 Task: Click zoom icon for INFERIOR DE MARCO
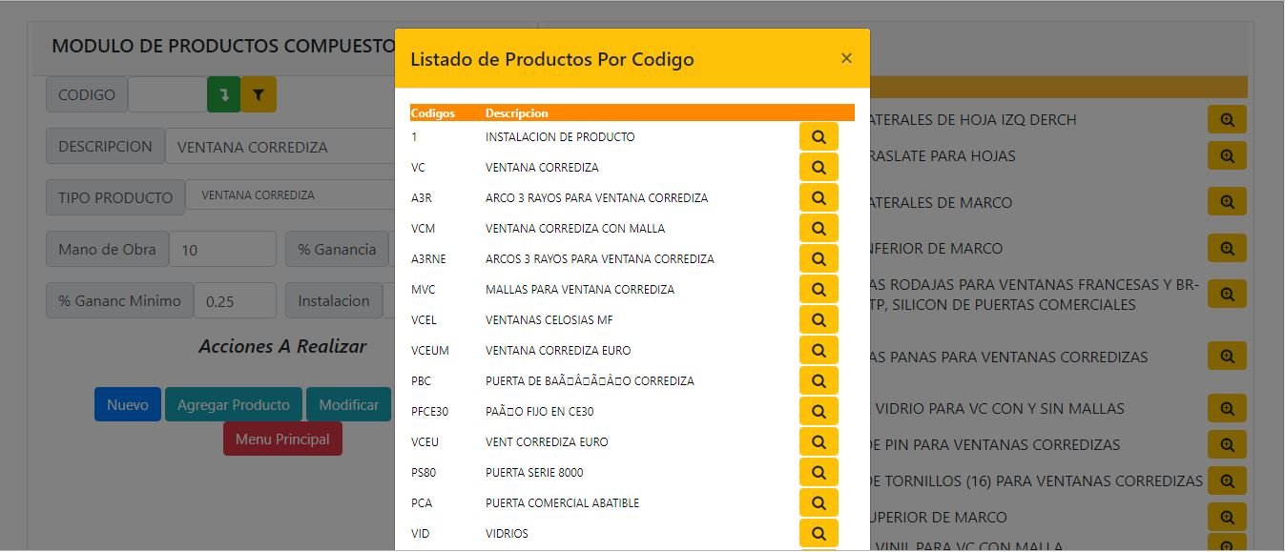(x=1227, y=248)
